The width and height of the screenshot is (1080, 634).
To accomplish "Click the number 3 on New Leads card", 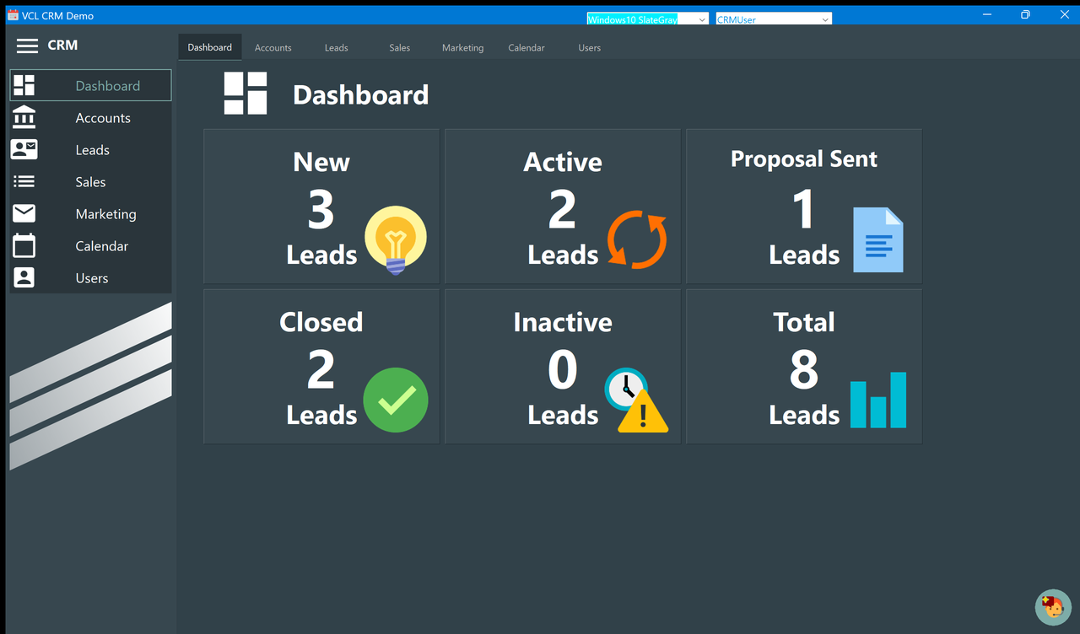I will [321, 210].
